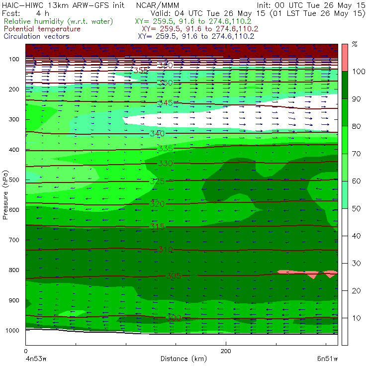Click the 800 hPa pressure tick label
This screenshot has width=368, height=368.
point(14,270)
